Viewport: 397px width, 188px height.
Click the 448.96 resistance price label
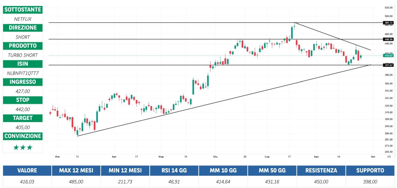[388, 39]
